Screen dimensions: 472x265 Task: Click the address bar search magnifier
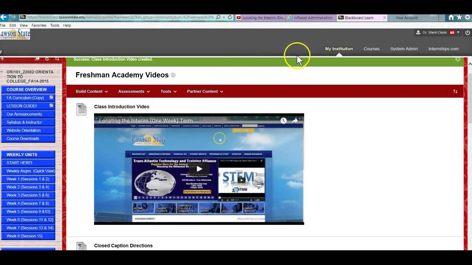coord(218,17)
